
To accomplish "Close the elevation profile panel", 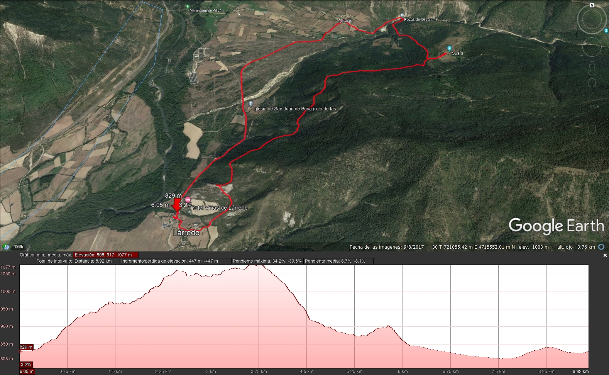I will point(605,255).
